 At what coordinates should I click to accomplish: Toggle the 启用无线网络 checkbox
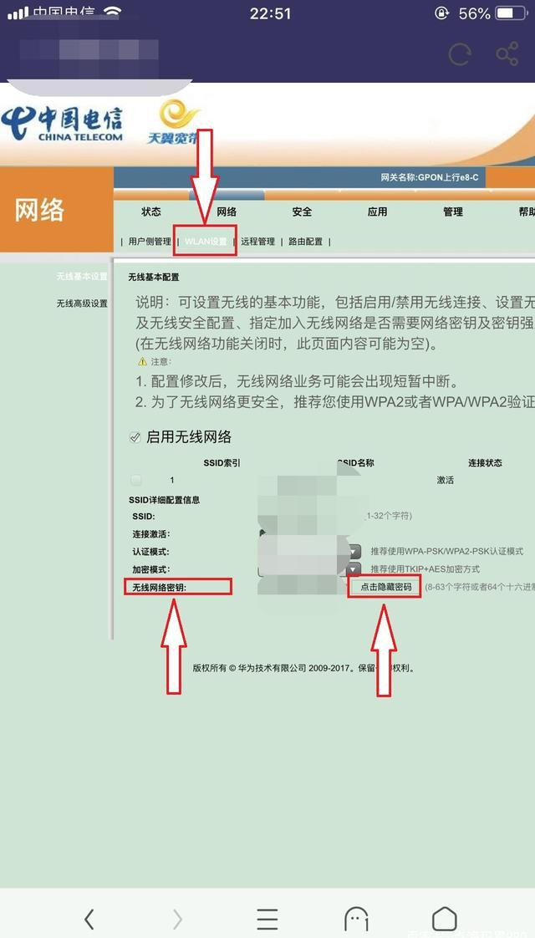tap(135, 437)
